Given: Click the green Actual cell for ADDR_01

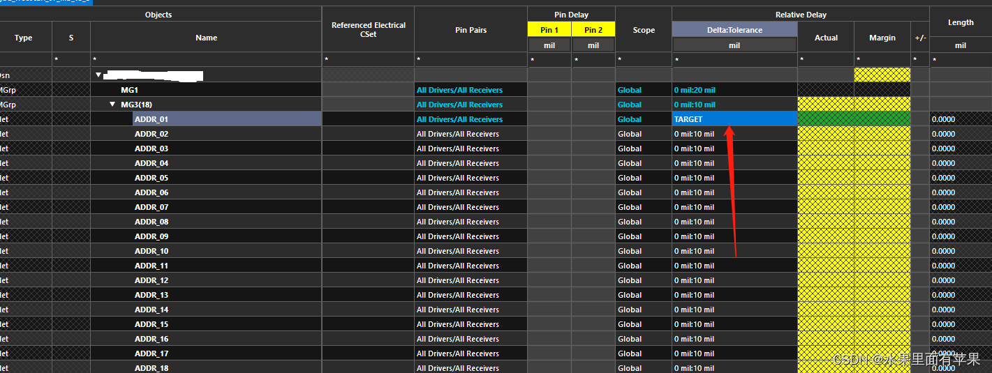Looking at the screenshot, I should 825,119.
